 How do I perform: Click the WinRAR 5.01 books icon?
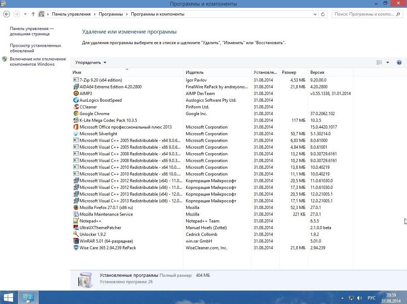pos(76,241)
